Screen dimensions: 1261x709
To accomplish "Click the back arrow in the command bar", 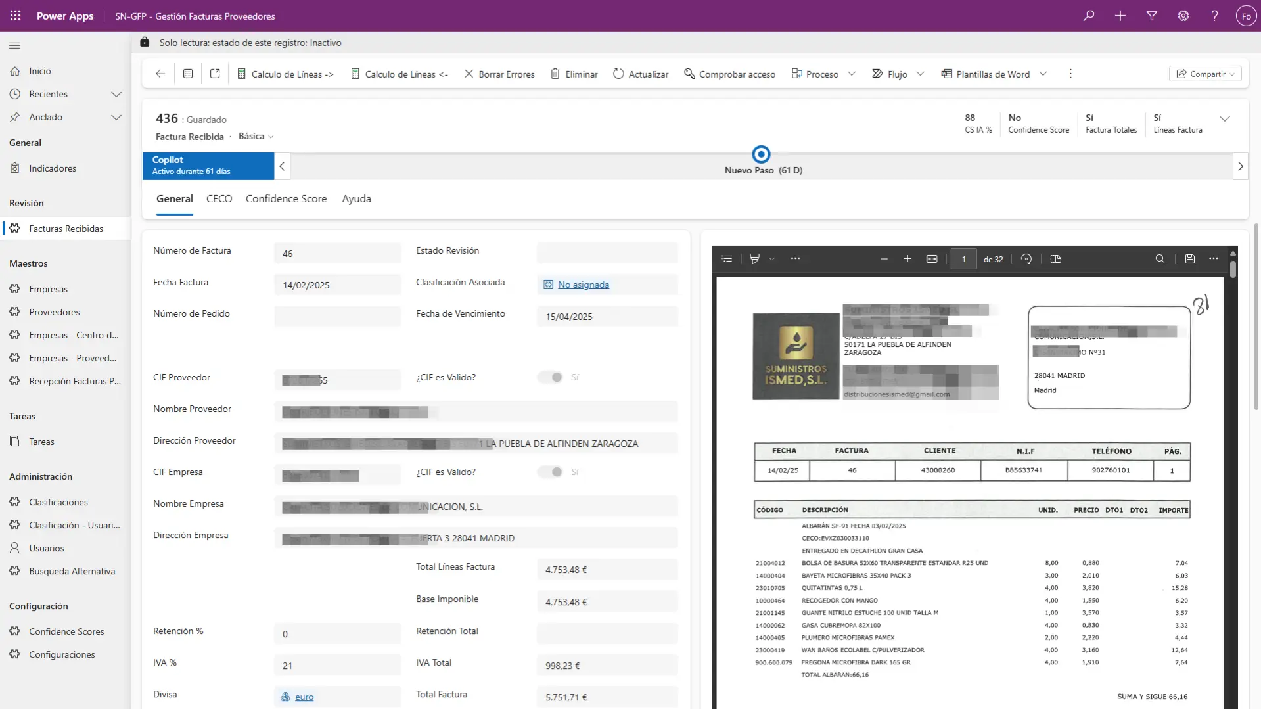I will click(x=160, y=74).
